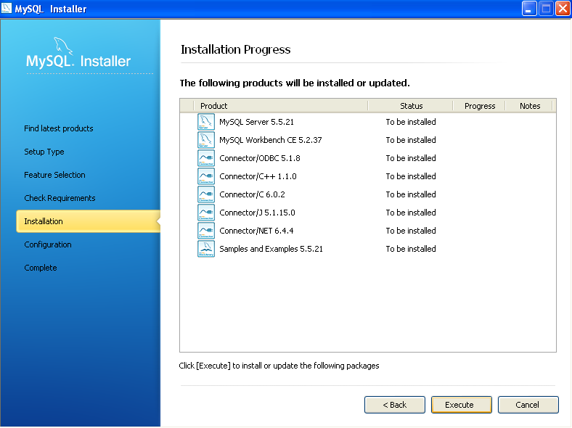Image resolution: width=572 pixels, height=428 pixels.
Task: Click Connector/J's To be installed status
Action: click(x=411, y=213)
